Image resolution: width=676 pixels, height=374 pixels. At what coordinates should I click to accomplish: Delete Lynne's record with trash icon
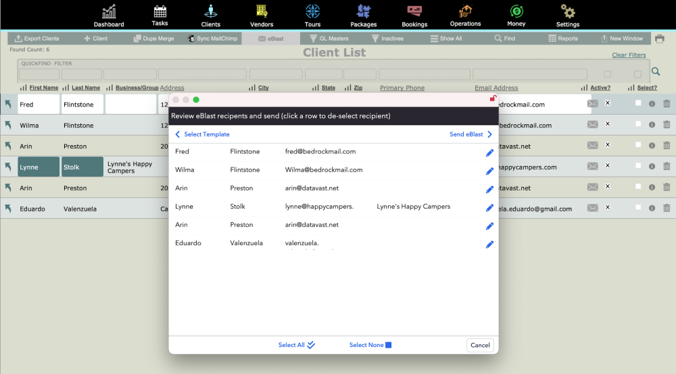click(667, 166)
